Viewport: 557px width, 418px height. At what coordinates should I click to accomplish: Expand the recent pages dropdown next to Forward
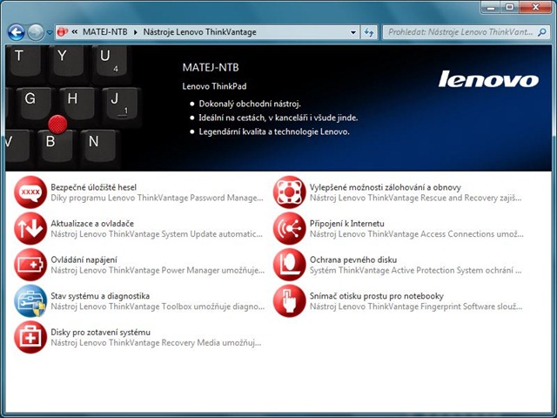click(50, 32)
